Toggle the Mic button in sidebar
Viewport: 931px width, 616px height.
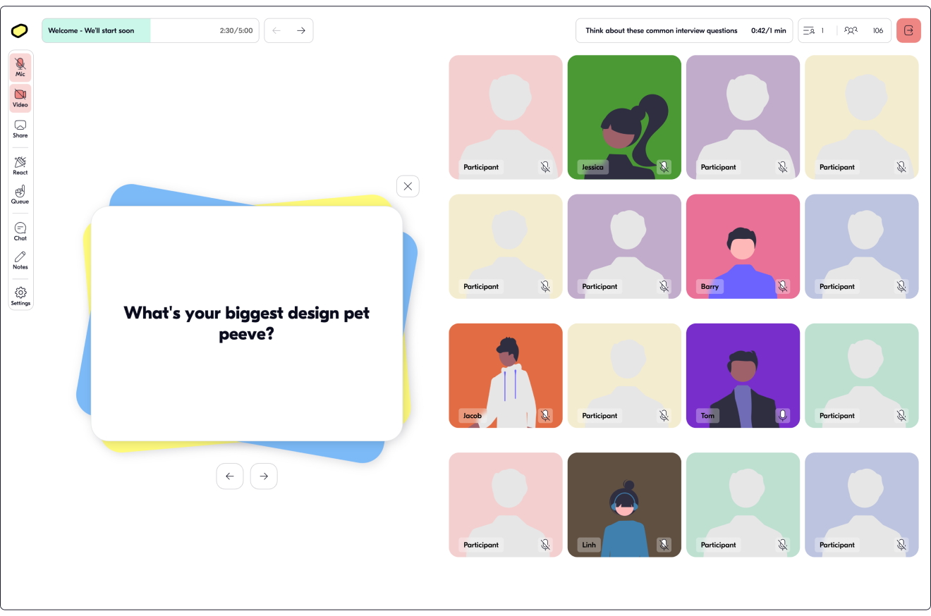[20, 68]
